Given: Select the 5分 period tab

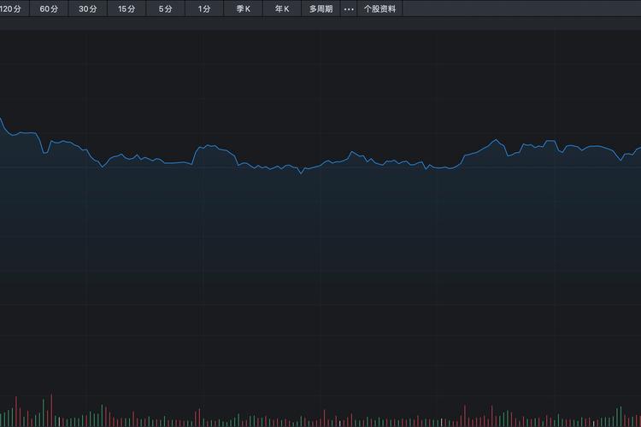Looking at the screenshot, I should pos(165,9).
